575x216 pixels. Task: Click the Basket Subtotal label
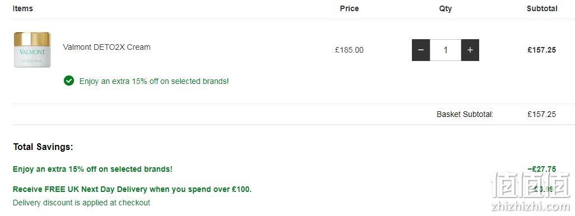(x=465, y=114)
